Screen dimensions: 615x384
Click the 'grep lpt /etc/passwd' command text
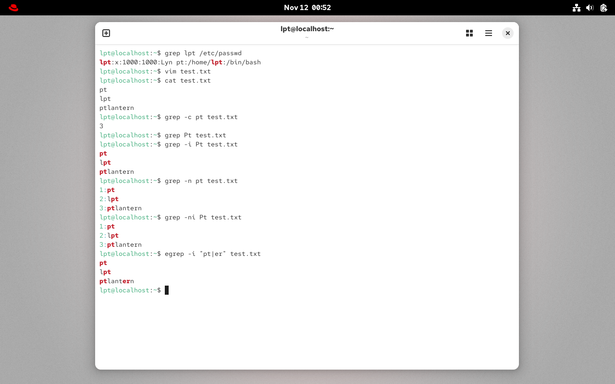click(203, 53)
